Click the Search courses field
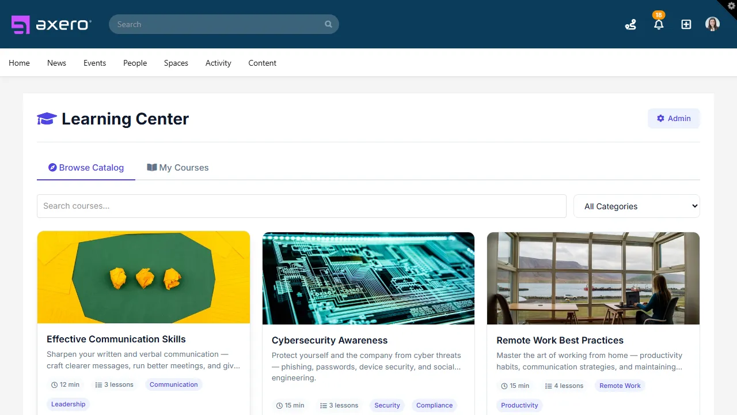The image size is (737, 415). coord(302,206)
